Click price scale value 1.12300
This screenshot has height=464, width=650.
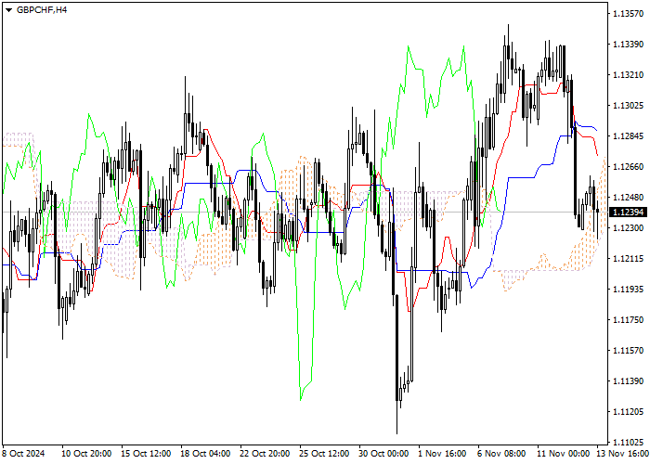pyautogui.click(x=628, y=228)
